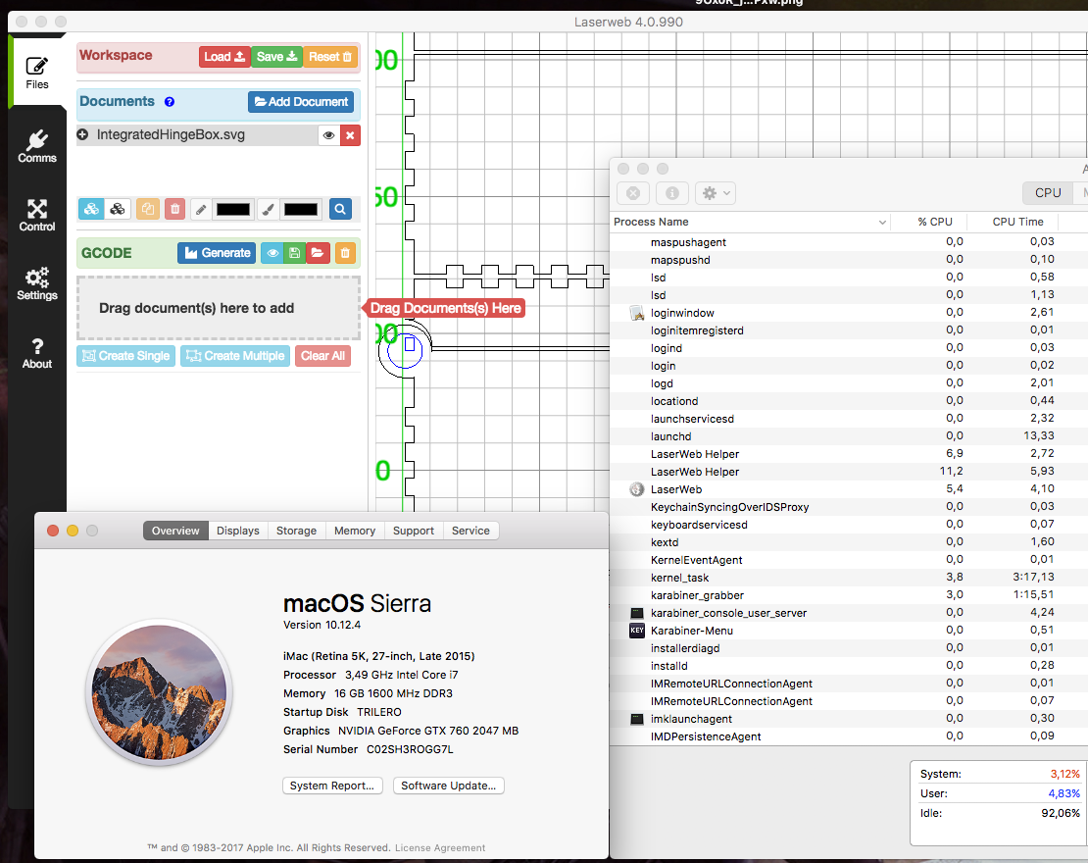1088x863 pixels.
Task: Switch to the Service tab
Action: click(x=470, y=531)
